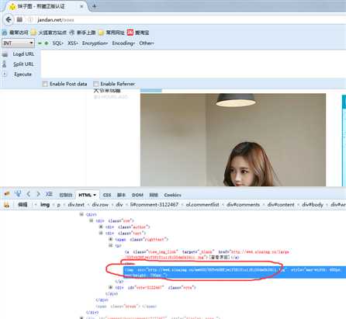Switch to the DOM tab in Firebug
The height and width of the screenshot is (319, 346).
click(137, 195)
